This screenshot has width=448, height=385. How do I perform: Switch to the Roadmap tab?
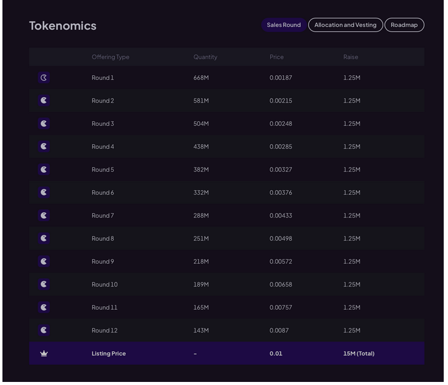404,25
